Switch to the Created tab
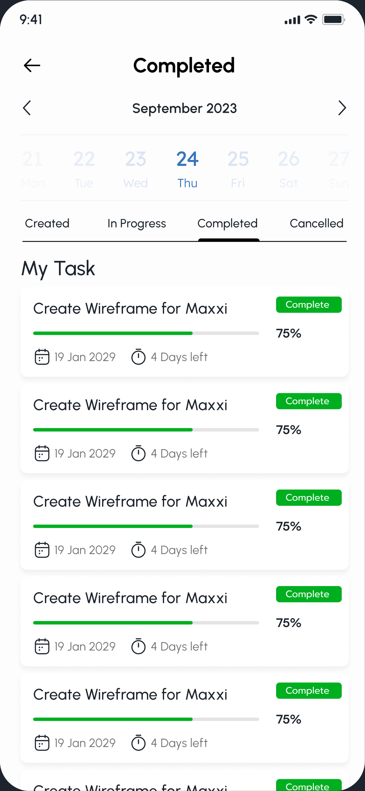Screen dimensions: 365x791 click(x=47, y=224)
